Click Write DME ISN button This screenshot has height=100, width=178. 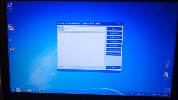point(114,37)
